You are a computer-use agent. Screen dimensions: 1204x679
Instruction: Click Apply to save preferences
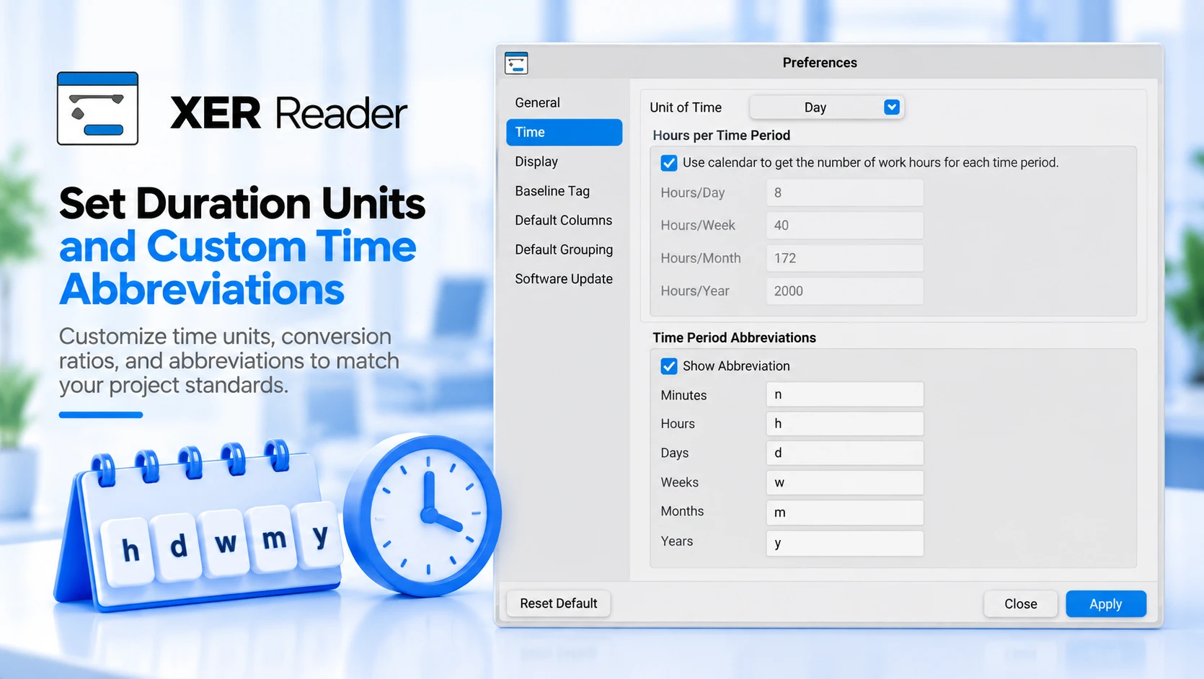pyautogui.click(x=1106, y=604)
